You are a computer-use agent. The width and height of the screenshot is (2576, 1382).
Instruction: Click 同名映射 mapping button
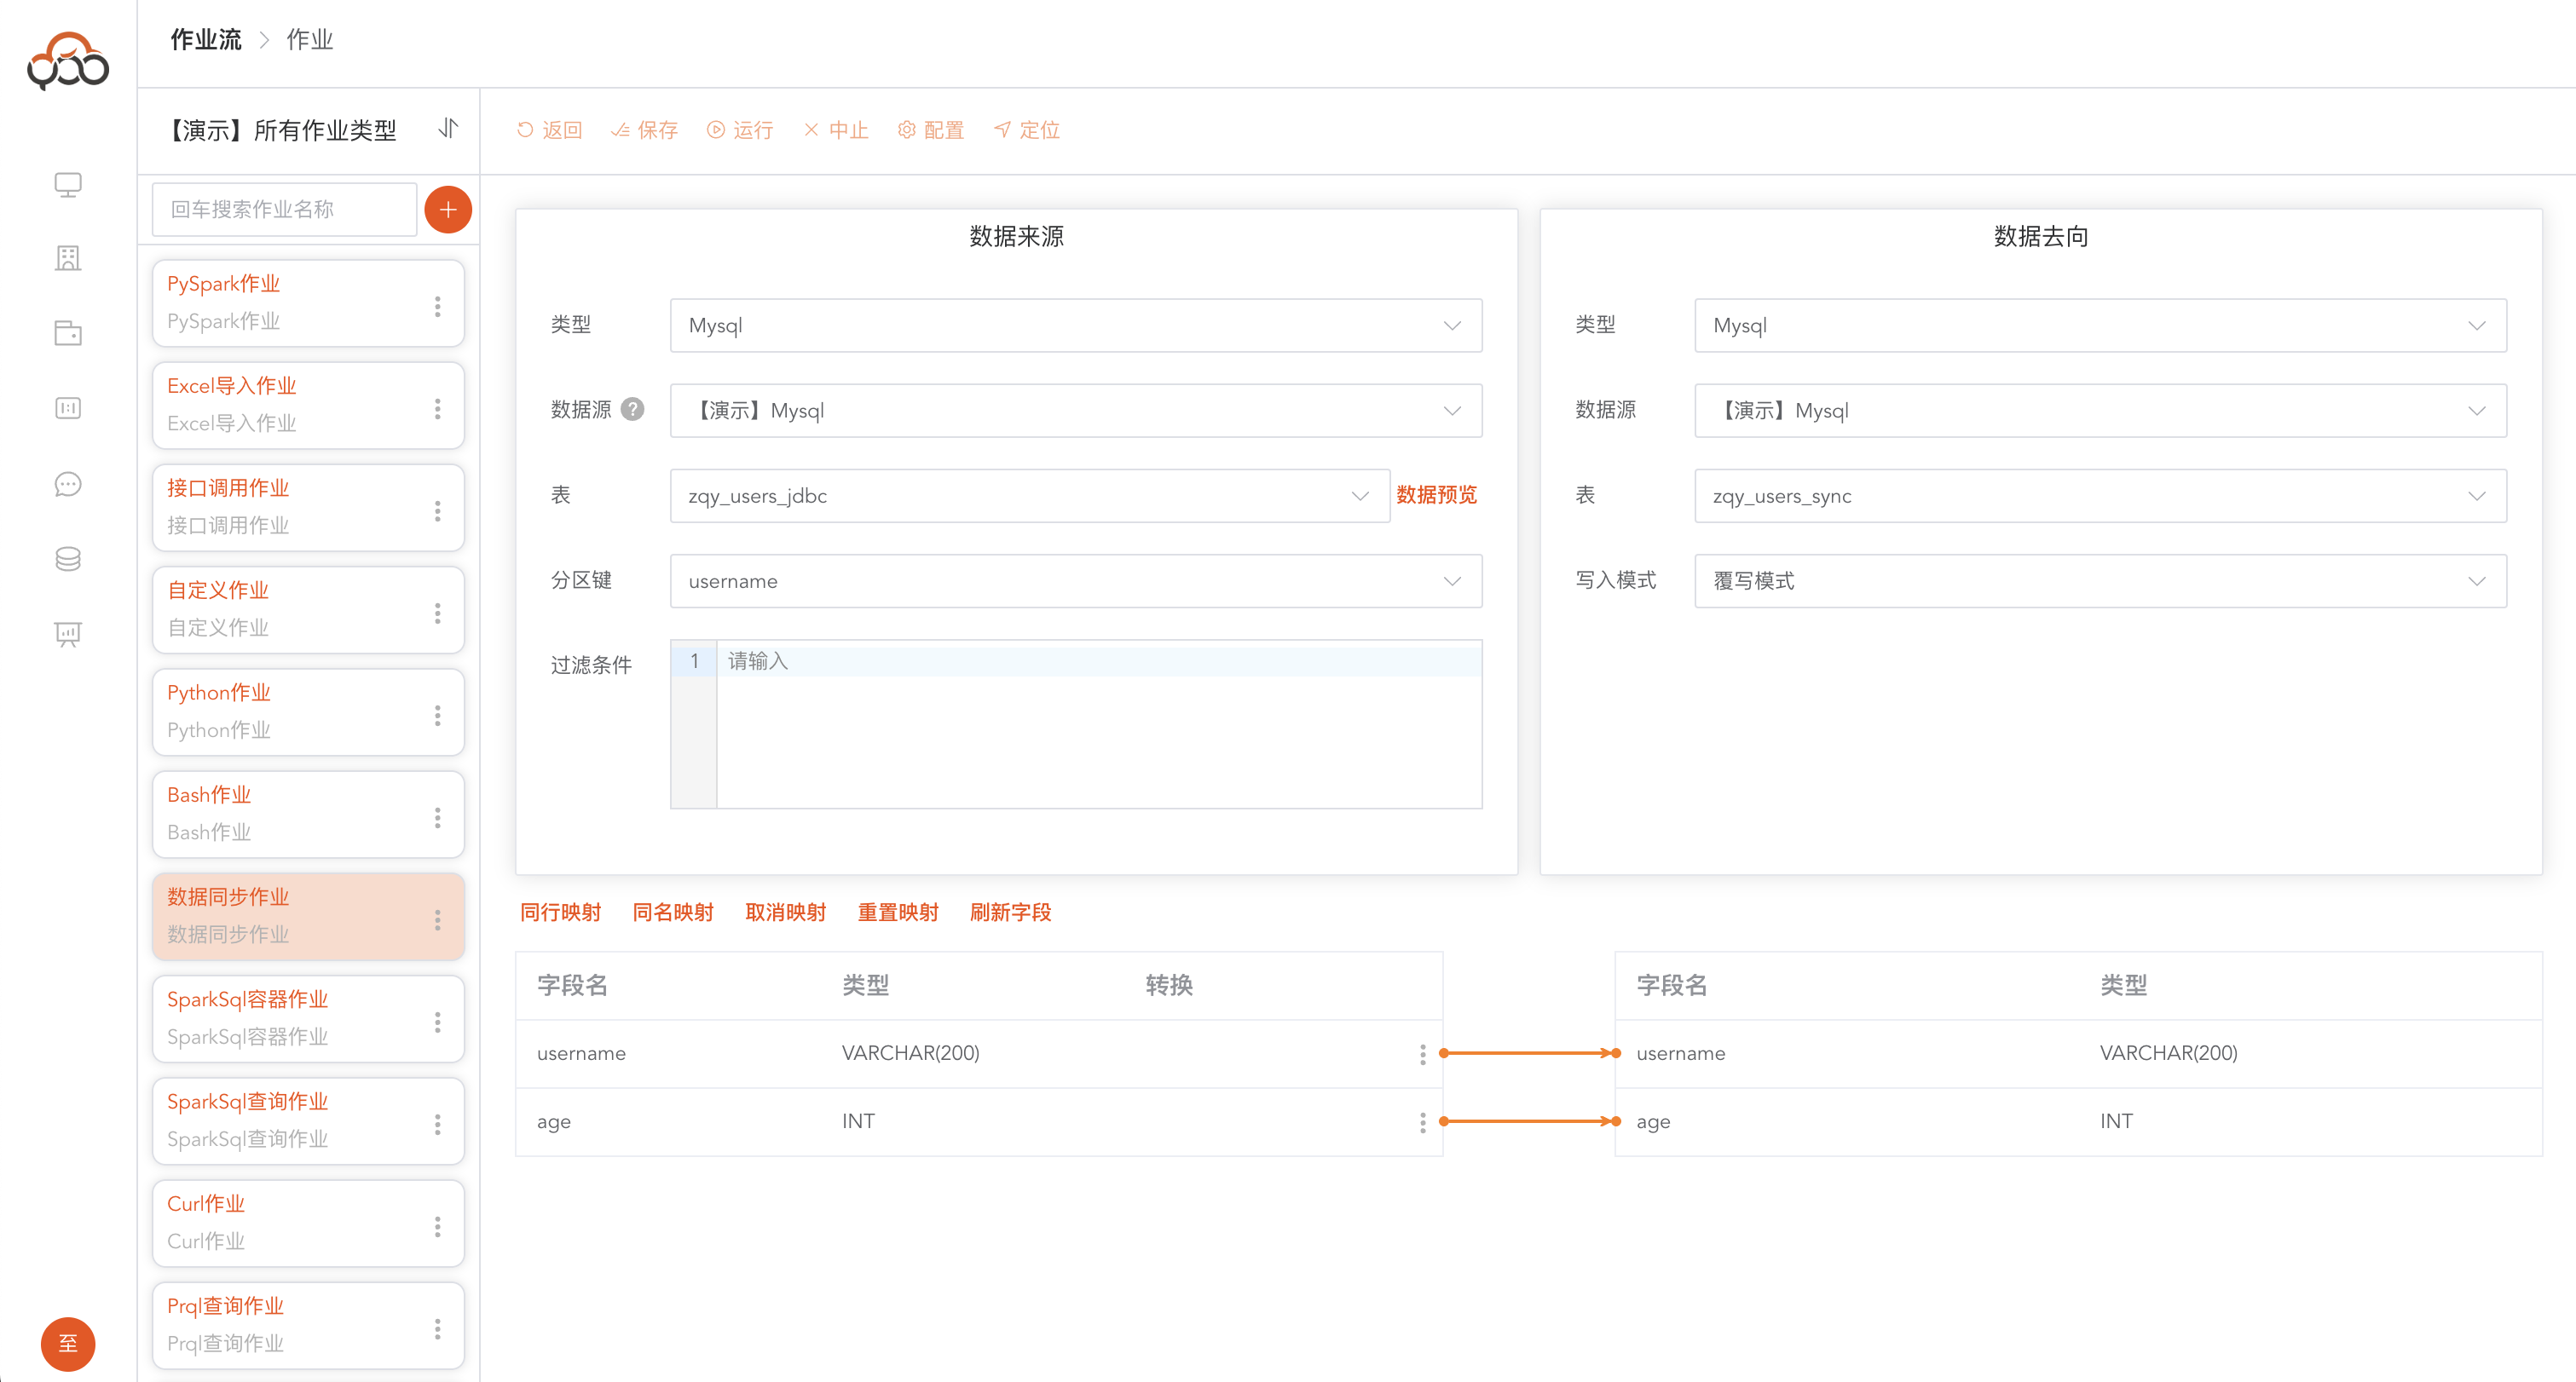point(673,913)
